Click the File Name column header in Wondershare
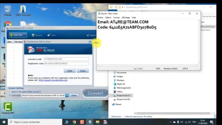 [x=18, y=42]
